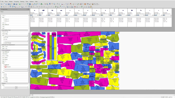This screenshot has width=175, height=98.
Task: Click the red X delete toolbar icon
Action: [75, 7]
